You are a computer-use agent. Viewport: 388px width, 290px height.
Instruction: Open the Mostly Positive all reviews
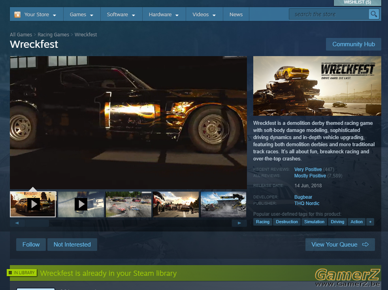(x=310, y=176)
